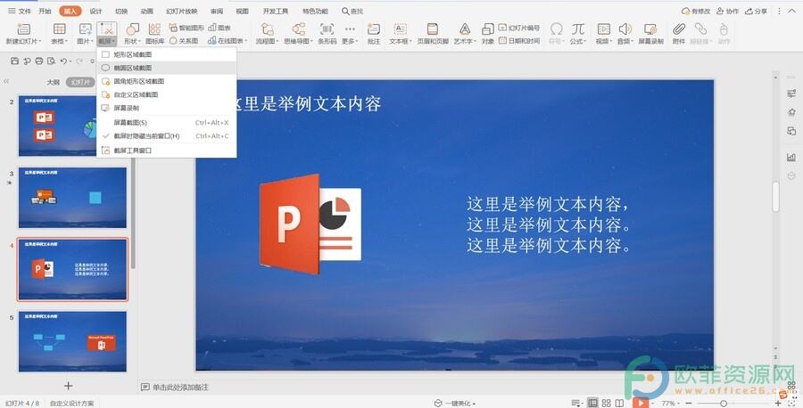
Task: Switch to reading view in status bar
Action: click(620, 403)
